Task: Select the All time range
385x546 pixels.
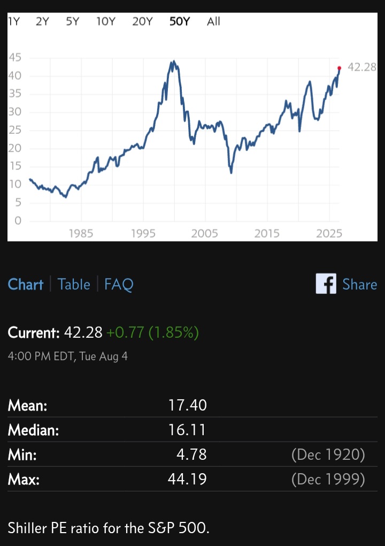Action: 213,21
